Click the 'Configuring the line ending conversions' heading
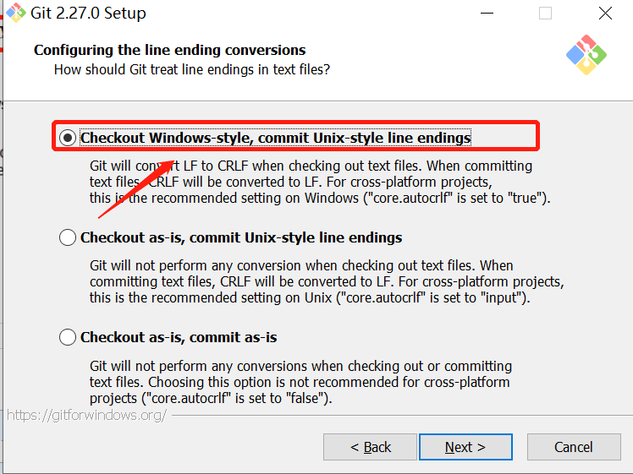Screen dimensions: 633x474 click(169, 50)
